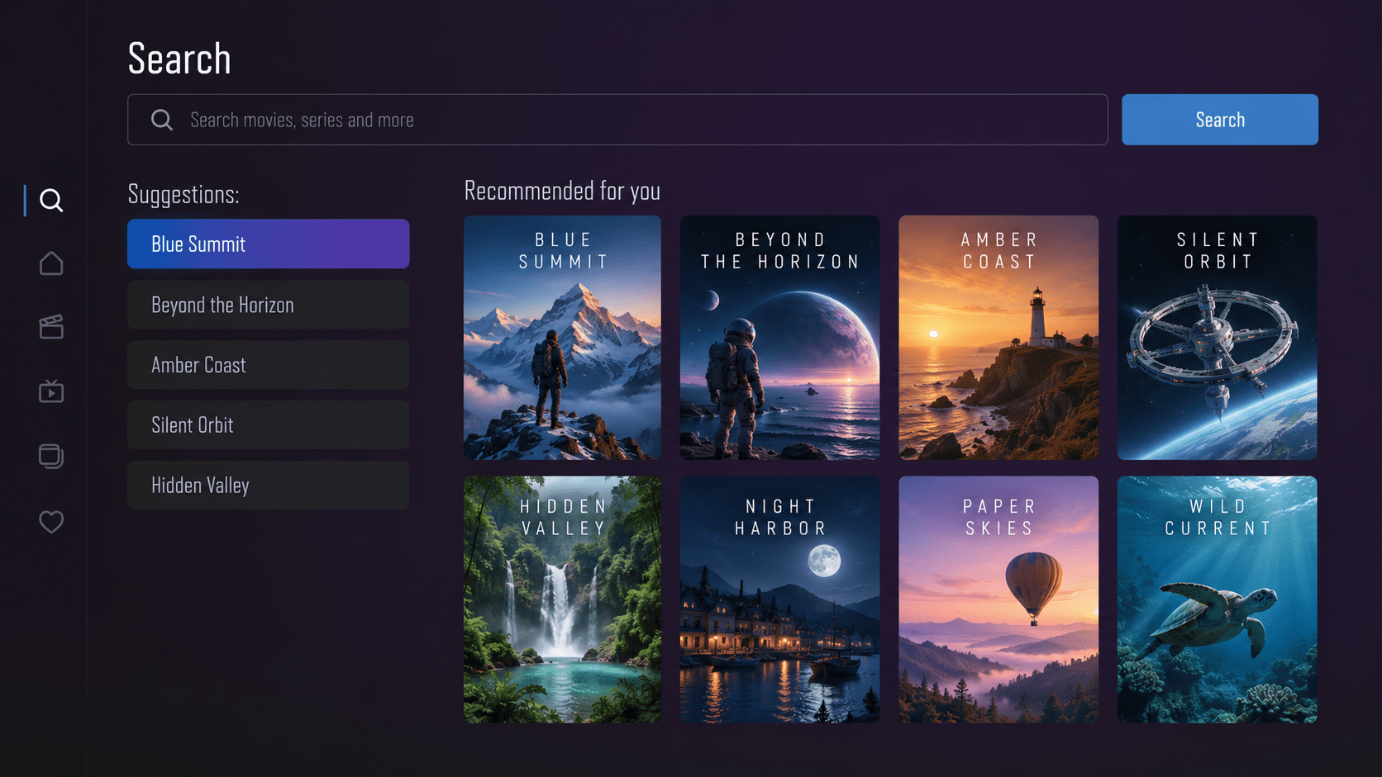Viewport: 1382px width, 777px height.
Task: Focus the search movies input field
Action: click(x=617, y=120)
